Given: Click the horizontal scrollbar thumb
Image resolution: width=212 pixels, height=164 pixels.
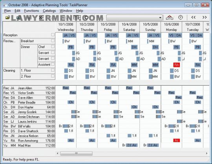Looking at the screenshot, I should 77,153.
